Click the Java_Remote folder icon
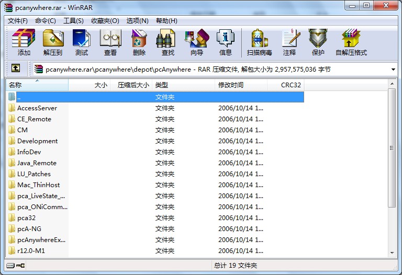 click(x=12, y=163)
